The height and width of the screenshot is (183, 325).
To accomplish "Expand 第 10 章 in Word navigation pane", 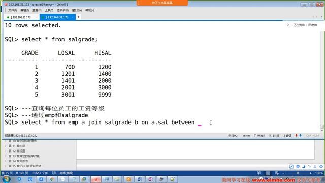I will (x=6, y=141).
